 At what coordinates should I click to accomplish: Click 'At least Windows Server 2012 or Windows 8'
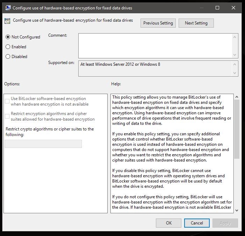(120, 64)
